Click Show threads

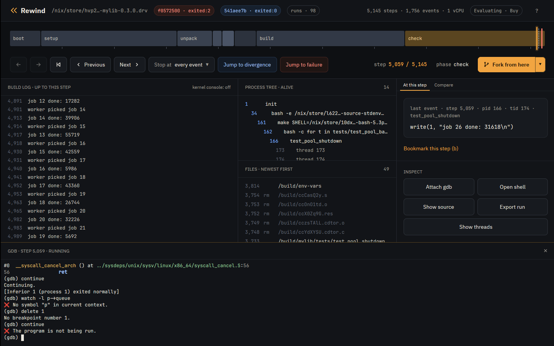476,227
